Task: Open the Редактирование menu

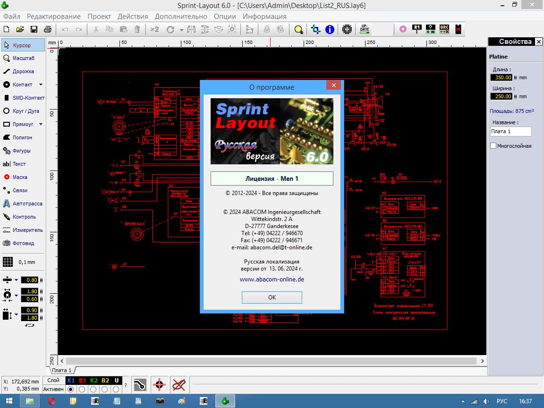Action: pyautogui.click(x=54, y=17)
